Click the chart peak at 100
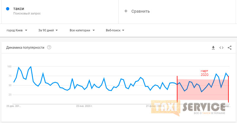The image size is (237, 123). 31,66
